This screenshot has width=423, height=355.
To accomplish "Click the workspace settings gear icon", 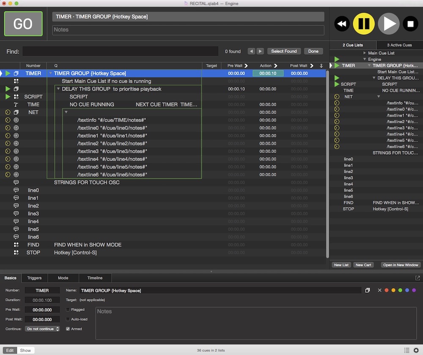I will tap(416, 350).
